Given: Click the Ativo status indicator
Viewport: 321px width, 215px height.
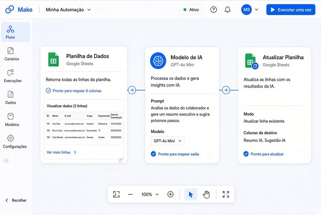Looking at the screenshot, I should (x=191, y=10).
